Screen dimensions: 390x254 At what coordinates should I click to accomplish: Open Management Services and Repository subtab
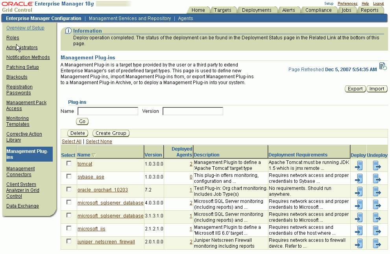pyautogui.click(x=130, y=18)
